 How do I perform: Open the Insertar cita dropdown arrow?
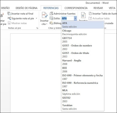pos(47,24)
